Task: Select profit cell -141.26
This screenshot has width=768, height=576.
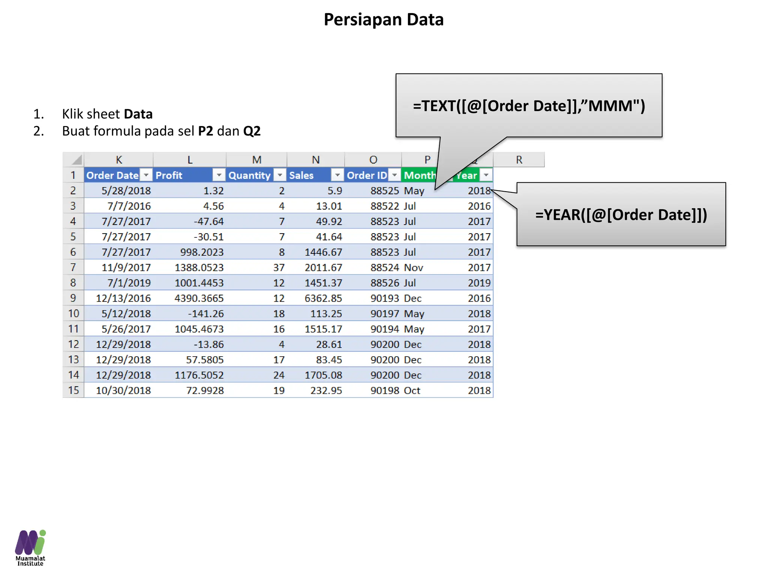Action: pyautogui.click(x=190, y=313)
